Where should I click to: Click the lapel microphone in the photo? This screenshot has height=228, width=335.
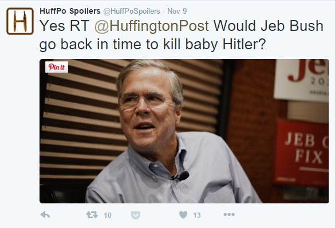[181, 176]
